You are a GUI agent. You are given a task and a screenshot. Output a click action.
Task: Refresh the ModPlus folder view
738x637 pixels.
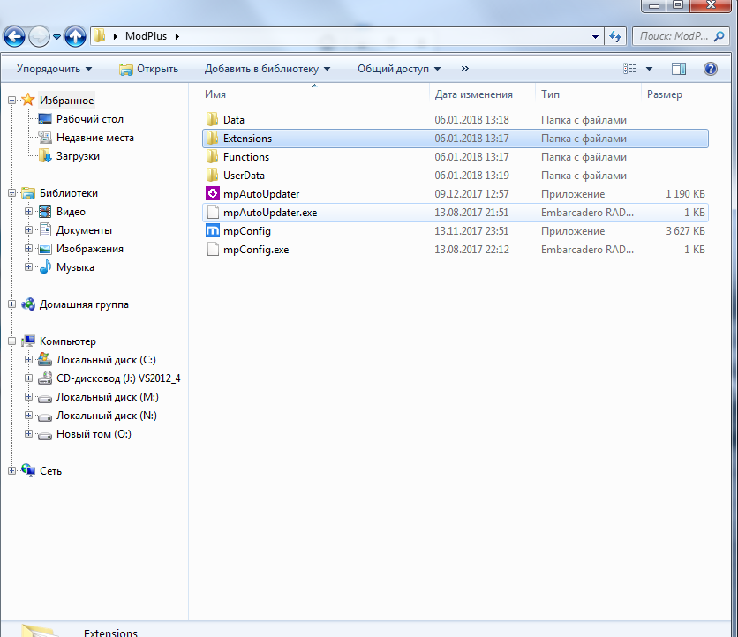pos(615,36)
